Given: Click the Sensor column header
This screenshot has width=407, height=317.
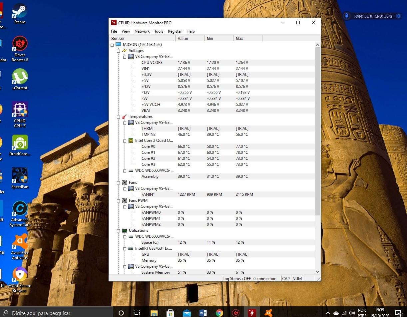Looking at the screenshot, I should pyautogui.click(x=142, y=39).
